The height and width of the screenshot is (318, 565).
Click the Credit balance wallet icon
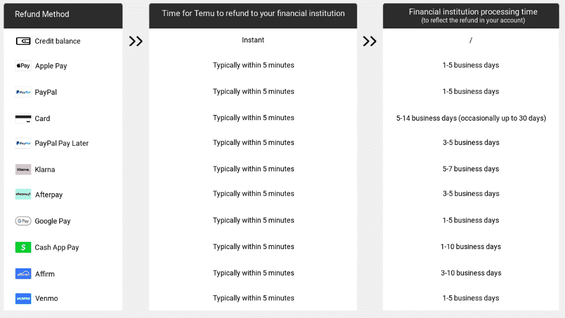[23, 41]
